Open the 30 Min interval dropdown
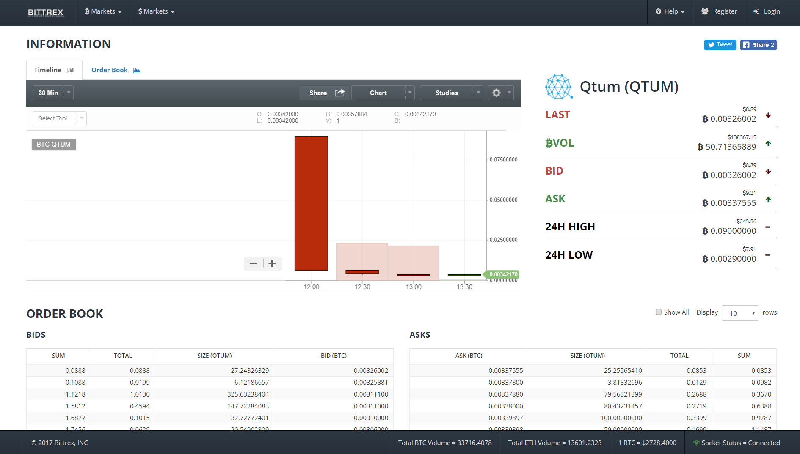Screen dimensions: 800x454 tap(53, 93)
